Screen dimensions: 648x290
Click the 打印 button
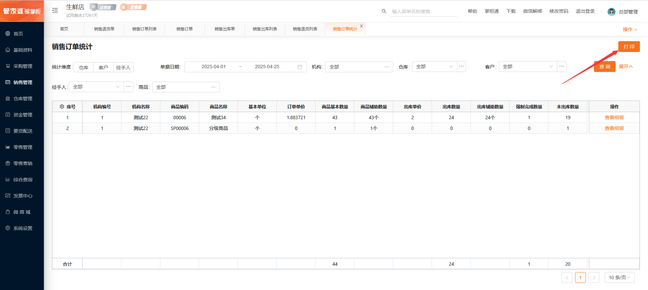tap(629, 47)
